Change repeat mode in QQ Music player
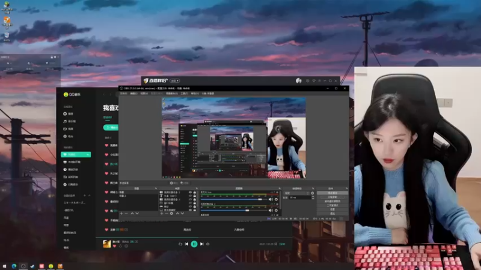481x270 pixels. point(180,244)
